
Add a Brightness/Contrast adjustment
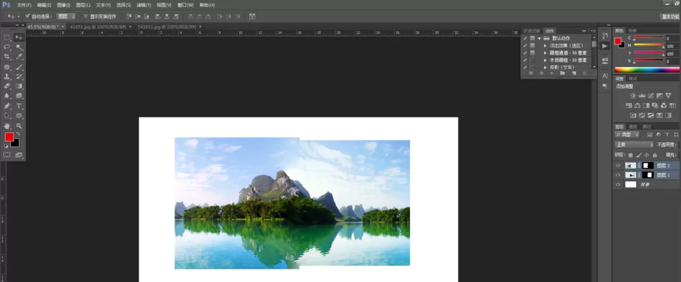(633, 96)
